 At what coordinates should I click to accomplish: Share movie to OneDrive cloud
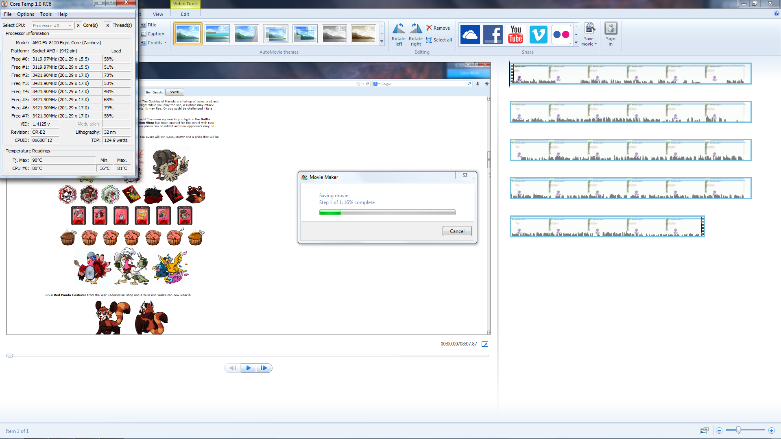click(470, 35)
